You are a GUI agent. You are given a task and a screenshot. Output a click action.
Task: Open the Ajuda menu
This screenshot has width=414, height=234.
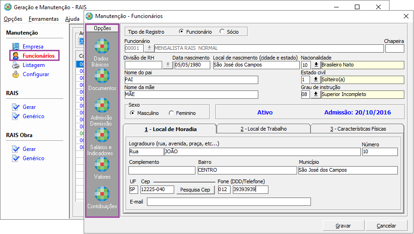[x=72, y=19]
